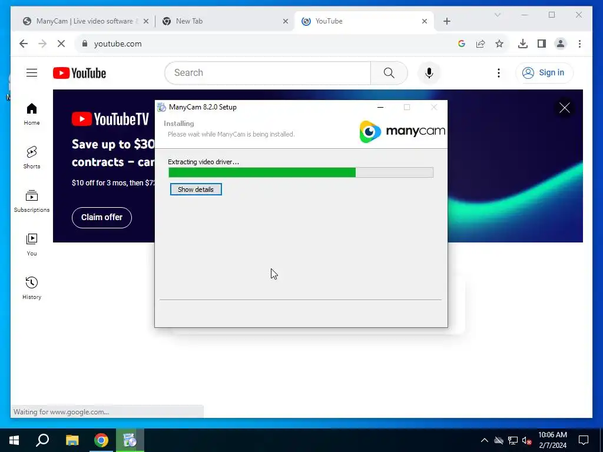Go to the YouTube logo homepage
This screenshot has height=452, width=603.
[x=79, y=73]
